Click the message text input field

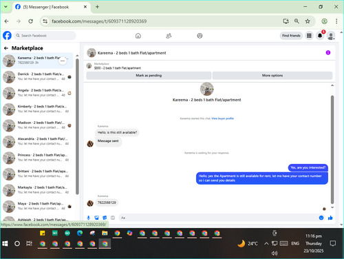[x=218, y=218]
